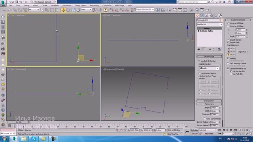Toggle the Angle Snap icon

tap(117, 10)
